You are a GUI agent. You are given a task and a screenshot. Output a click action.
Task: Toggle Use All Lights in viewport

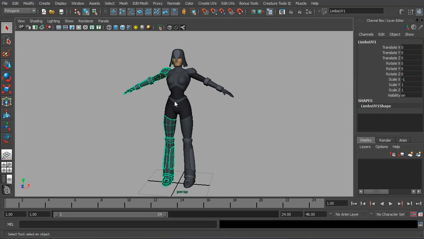tap(136, 28)
